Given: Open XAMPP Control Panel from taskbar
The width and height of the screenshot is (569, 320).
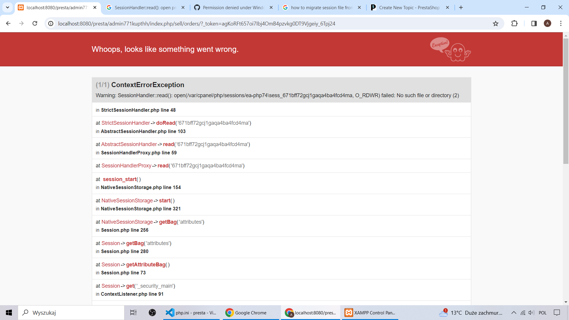Looking at the screenshot, I should [x=370, y=313].
